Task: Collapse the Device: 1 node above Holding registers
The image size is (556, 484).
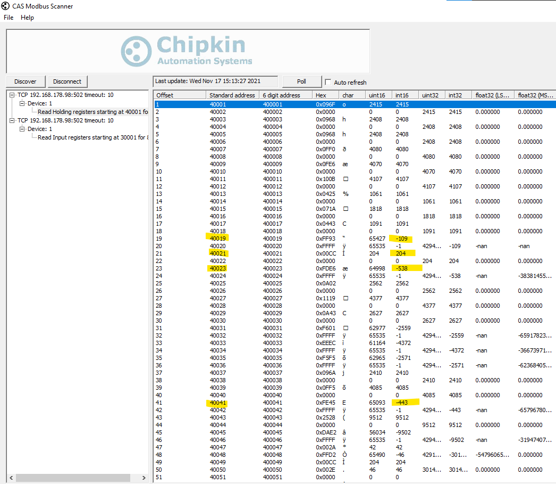Action: coord(22,103)
